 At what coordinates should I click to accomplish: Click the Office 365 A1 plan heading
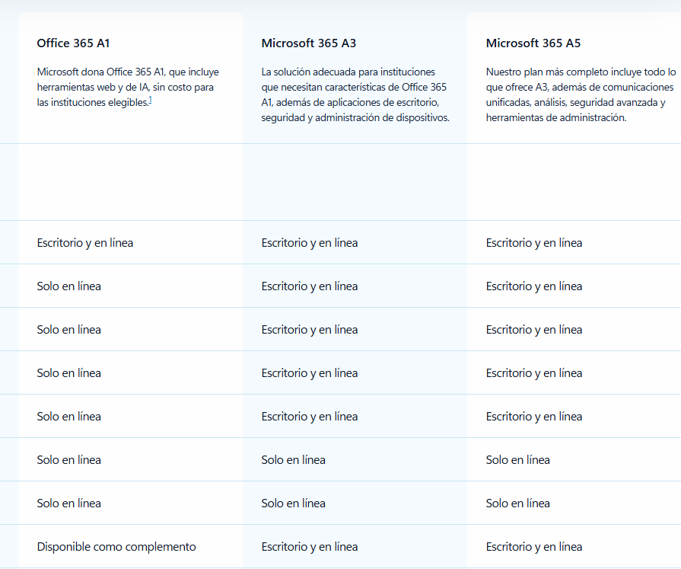(73, 43)
